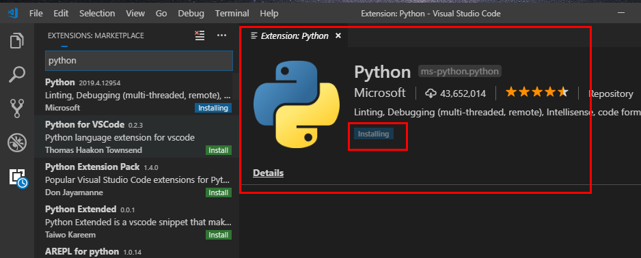Click the ms-python.python identifier badge
The width and height of the screenshot is (641, 258).
(x=459, y=72)
